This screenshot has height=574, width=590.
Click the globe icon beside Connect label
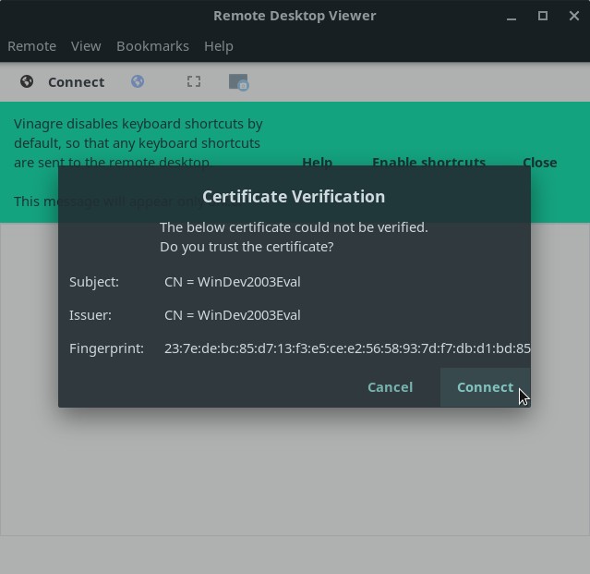click(x=27, y=81)
